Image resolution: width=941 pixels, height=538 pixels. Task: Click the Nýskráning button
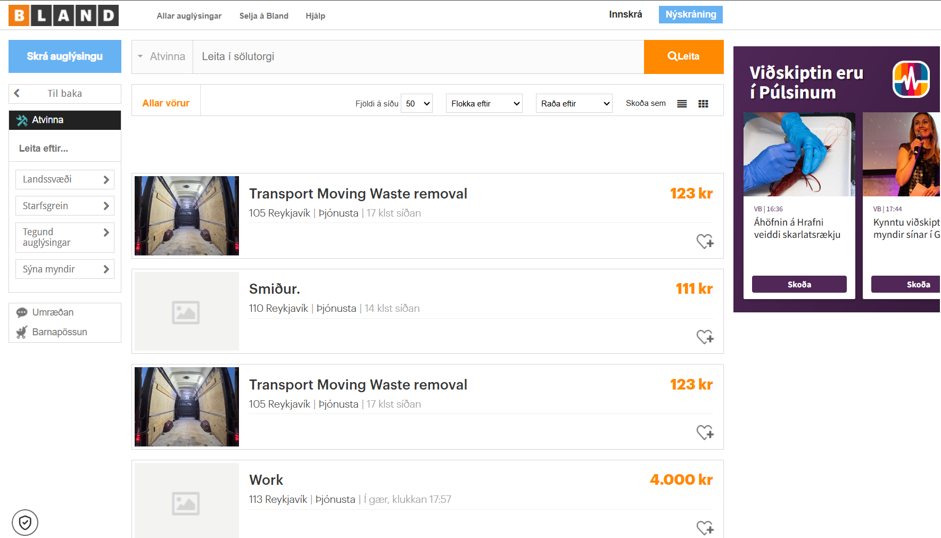690,14
